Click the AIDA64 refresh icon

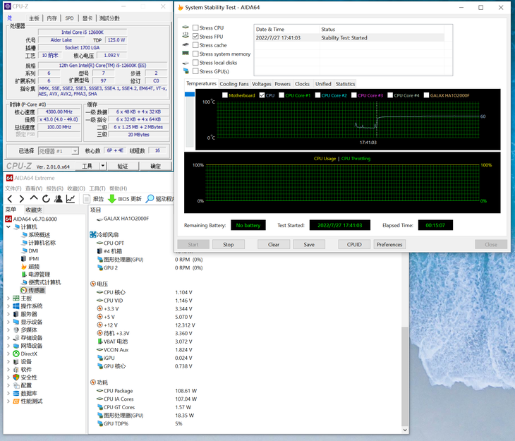[46, 199]
